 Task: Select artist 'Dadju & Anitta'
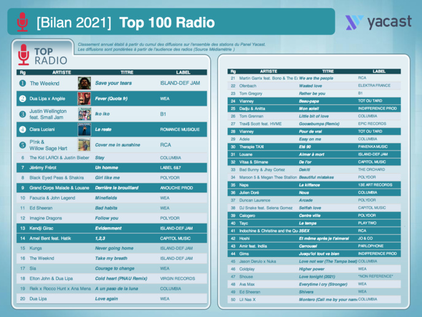tap(252, 109)
